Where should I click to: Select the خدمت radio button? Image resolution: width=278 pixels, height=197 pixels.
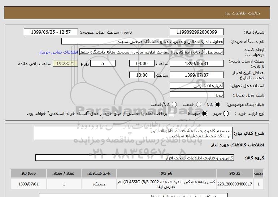click(x=199, y=104)
